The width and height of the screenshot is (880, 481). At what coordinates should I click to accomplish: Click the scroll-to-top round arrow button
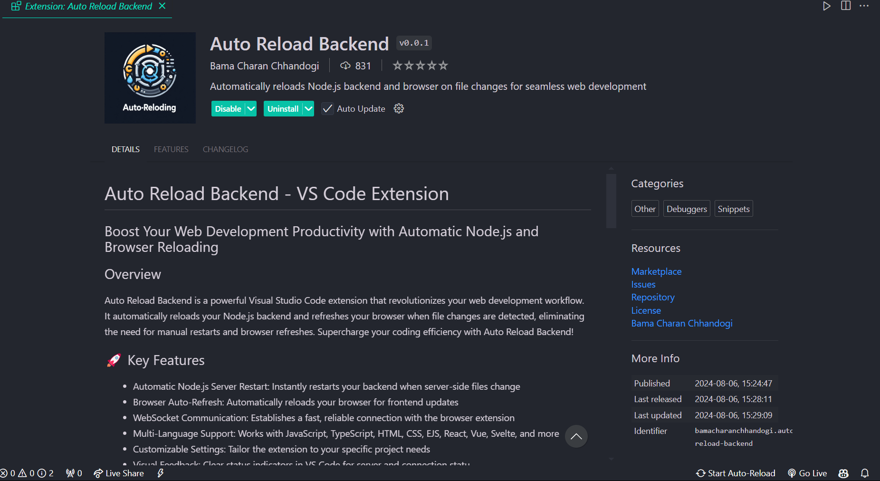pos(576,436)
